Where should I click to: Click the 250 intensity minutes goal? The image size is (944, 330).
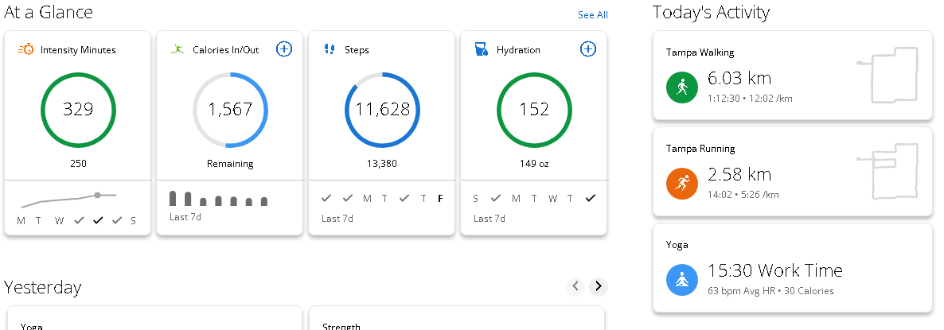78,164
